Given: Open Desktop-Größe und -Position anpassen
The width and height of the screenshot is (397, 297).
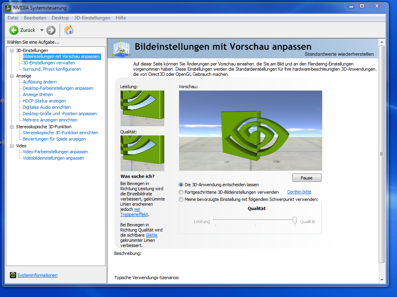Looking at the screenshot, I should tap(60, 114).
